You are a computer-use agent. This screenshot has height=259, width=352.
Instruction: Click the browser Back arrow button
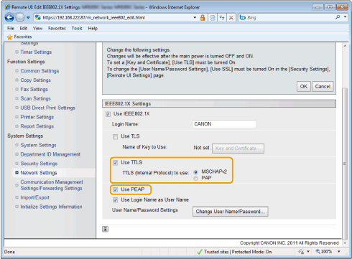point(9,17)
